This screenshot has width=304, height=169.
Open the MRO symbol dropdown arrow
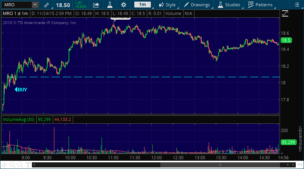35,5
